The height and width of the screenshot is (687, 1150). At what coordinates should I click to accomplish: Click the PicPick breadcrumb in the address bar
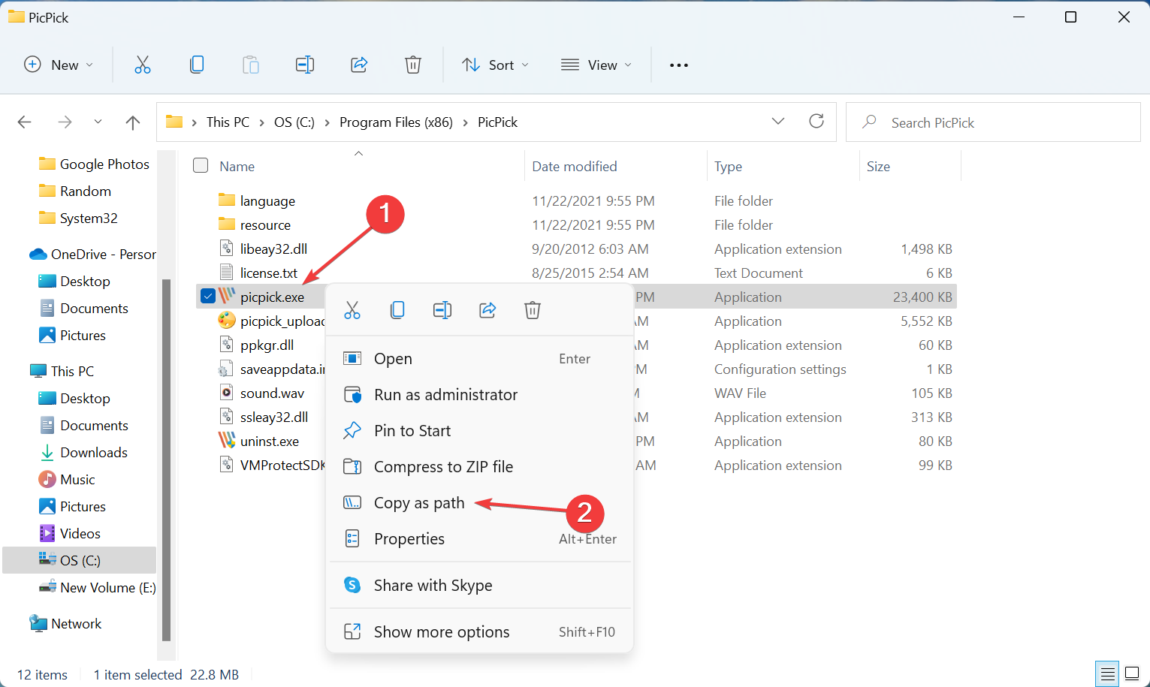(x=498, y=122)
